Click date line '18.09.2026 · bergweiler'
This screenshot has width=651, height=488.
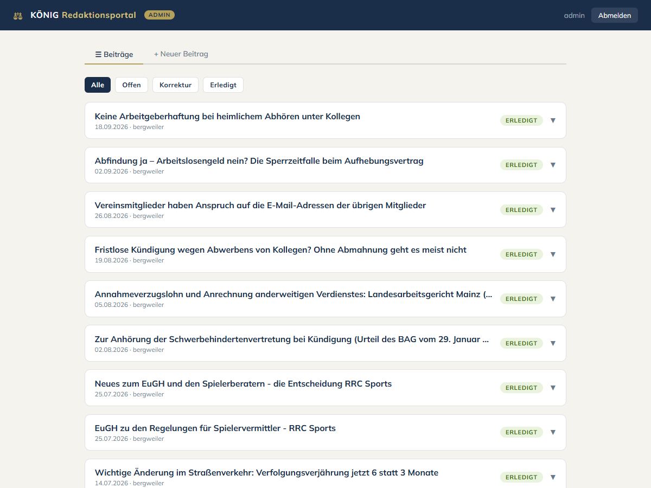[x=129, y=127]
